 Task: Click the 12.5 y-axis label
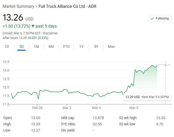tap(6, 79)
